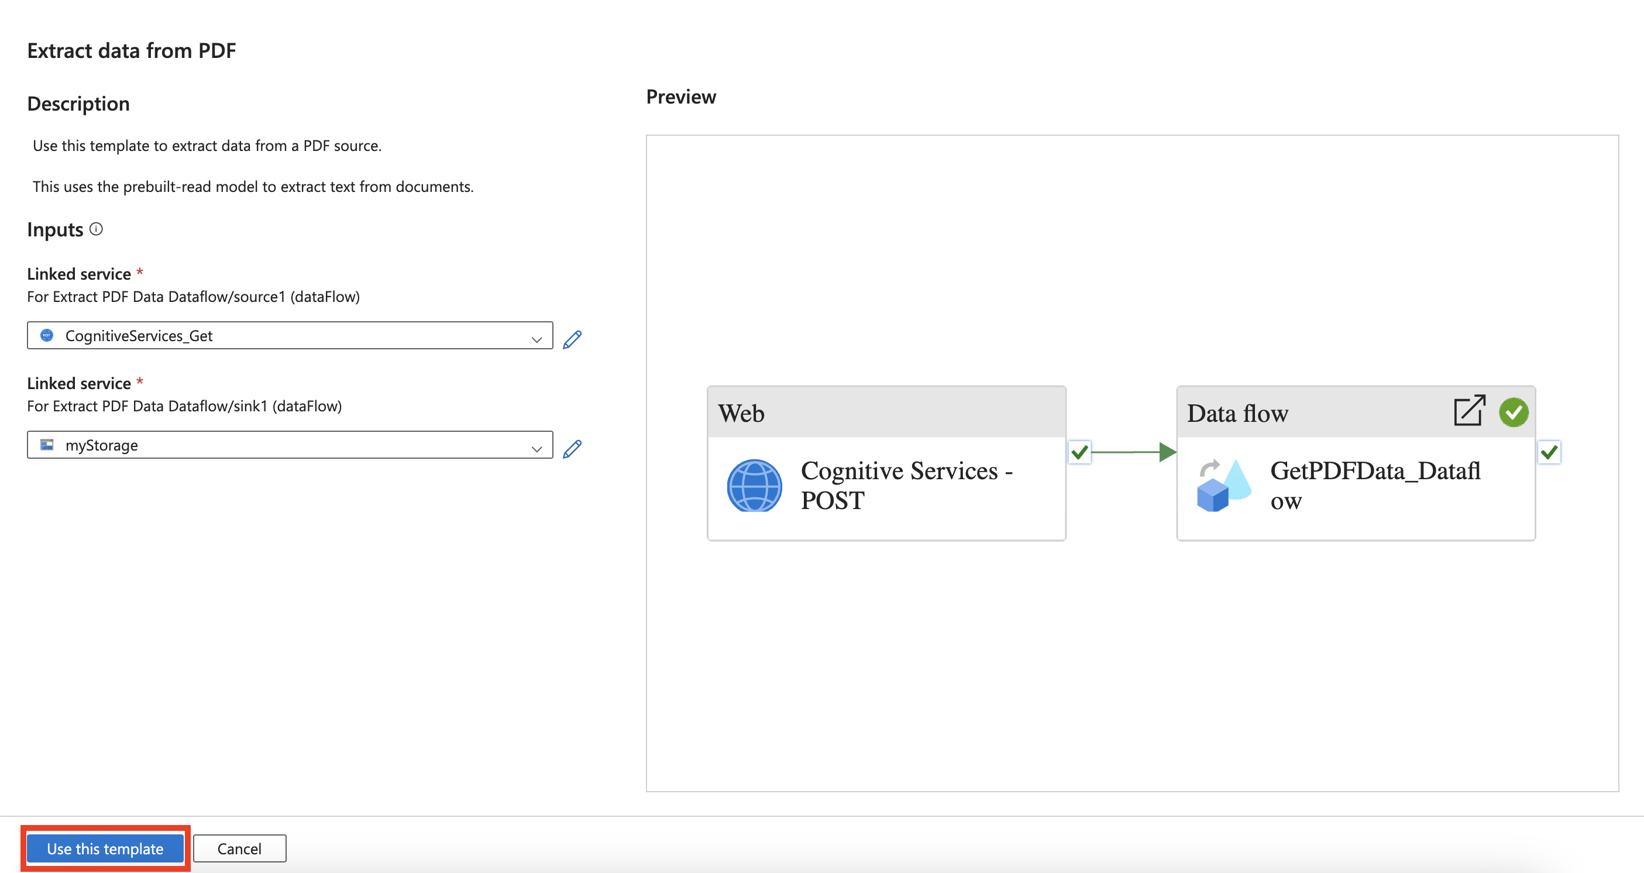Screen dimensions: 1644x873
Task: Open data flow via external link icon
Action: (1468, 411)
